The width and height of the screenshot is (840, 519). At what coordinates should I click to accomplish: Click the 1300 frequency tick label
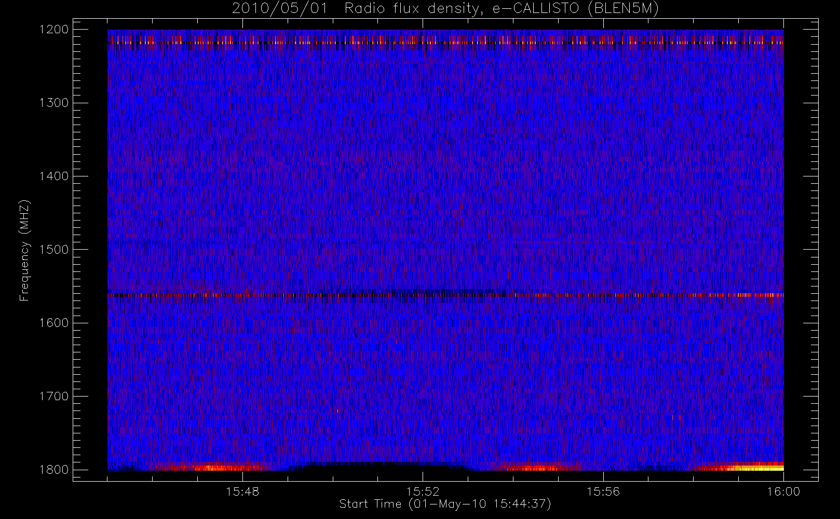(54, 103)
